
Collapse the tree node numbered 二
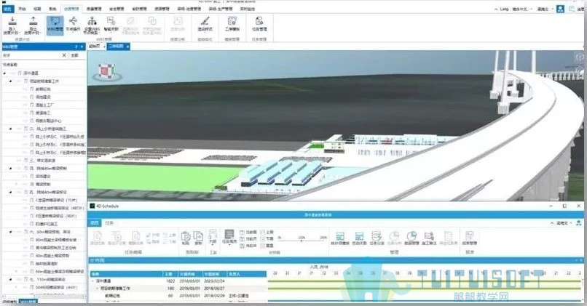pos(10,129)
